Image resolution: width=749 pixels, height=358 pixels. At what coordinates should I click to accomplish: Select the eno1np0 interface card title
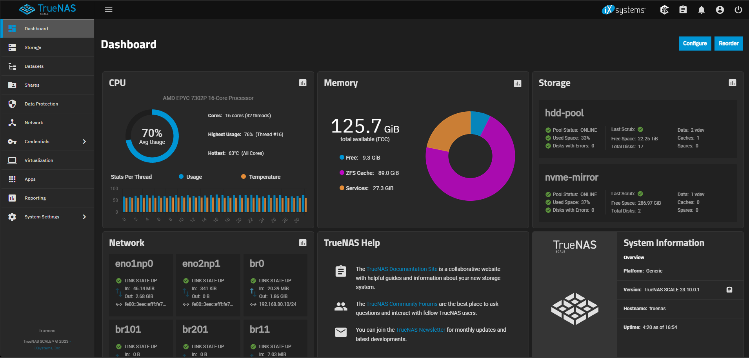click(134, 264)
